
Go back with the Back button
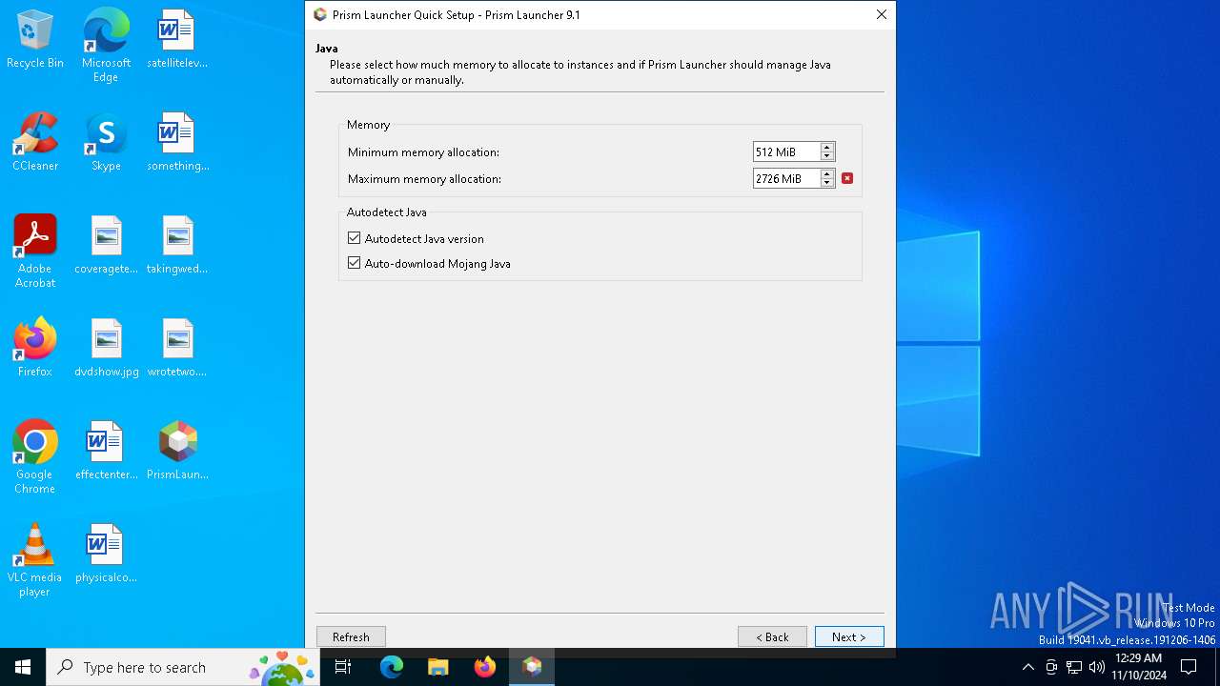(x=772, y=636)
